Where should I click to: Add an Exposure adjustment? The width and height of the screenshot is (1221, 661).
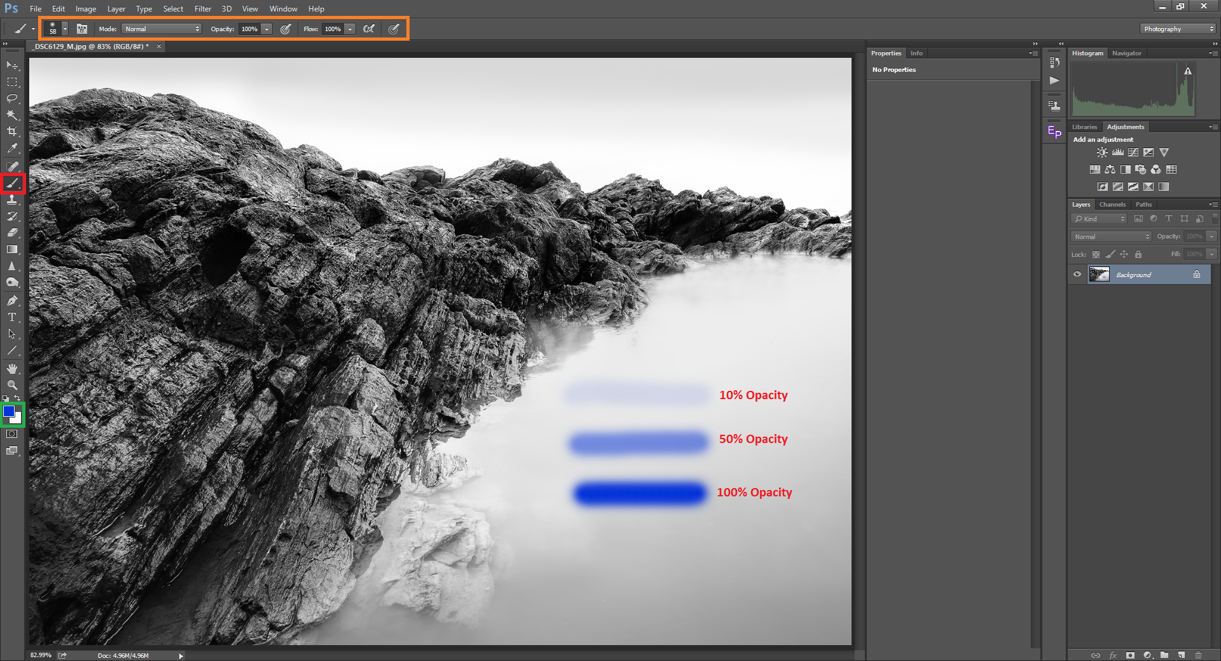tap(1149, 153)
